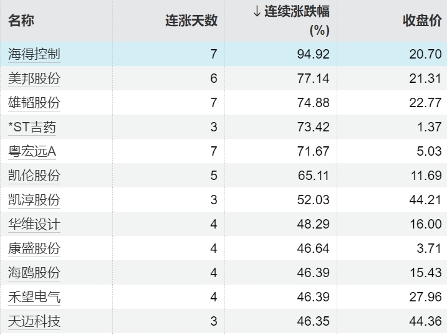Open the 雄韬股份 stock link
Viewport: 447px width, 335px height.
(34, 103)
